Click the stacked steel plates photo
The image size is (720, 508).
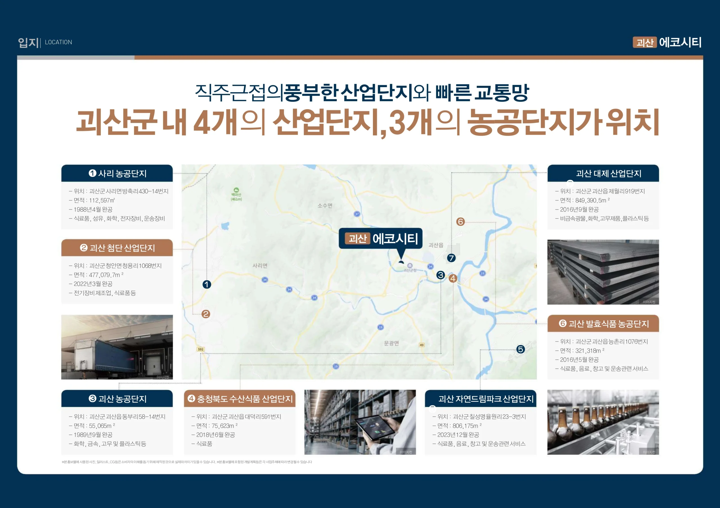point(603,272)
